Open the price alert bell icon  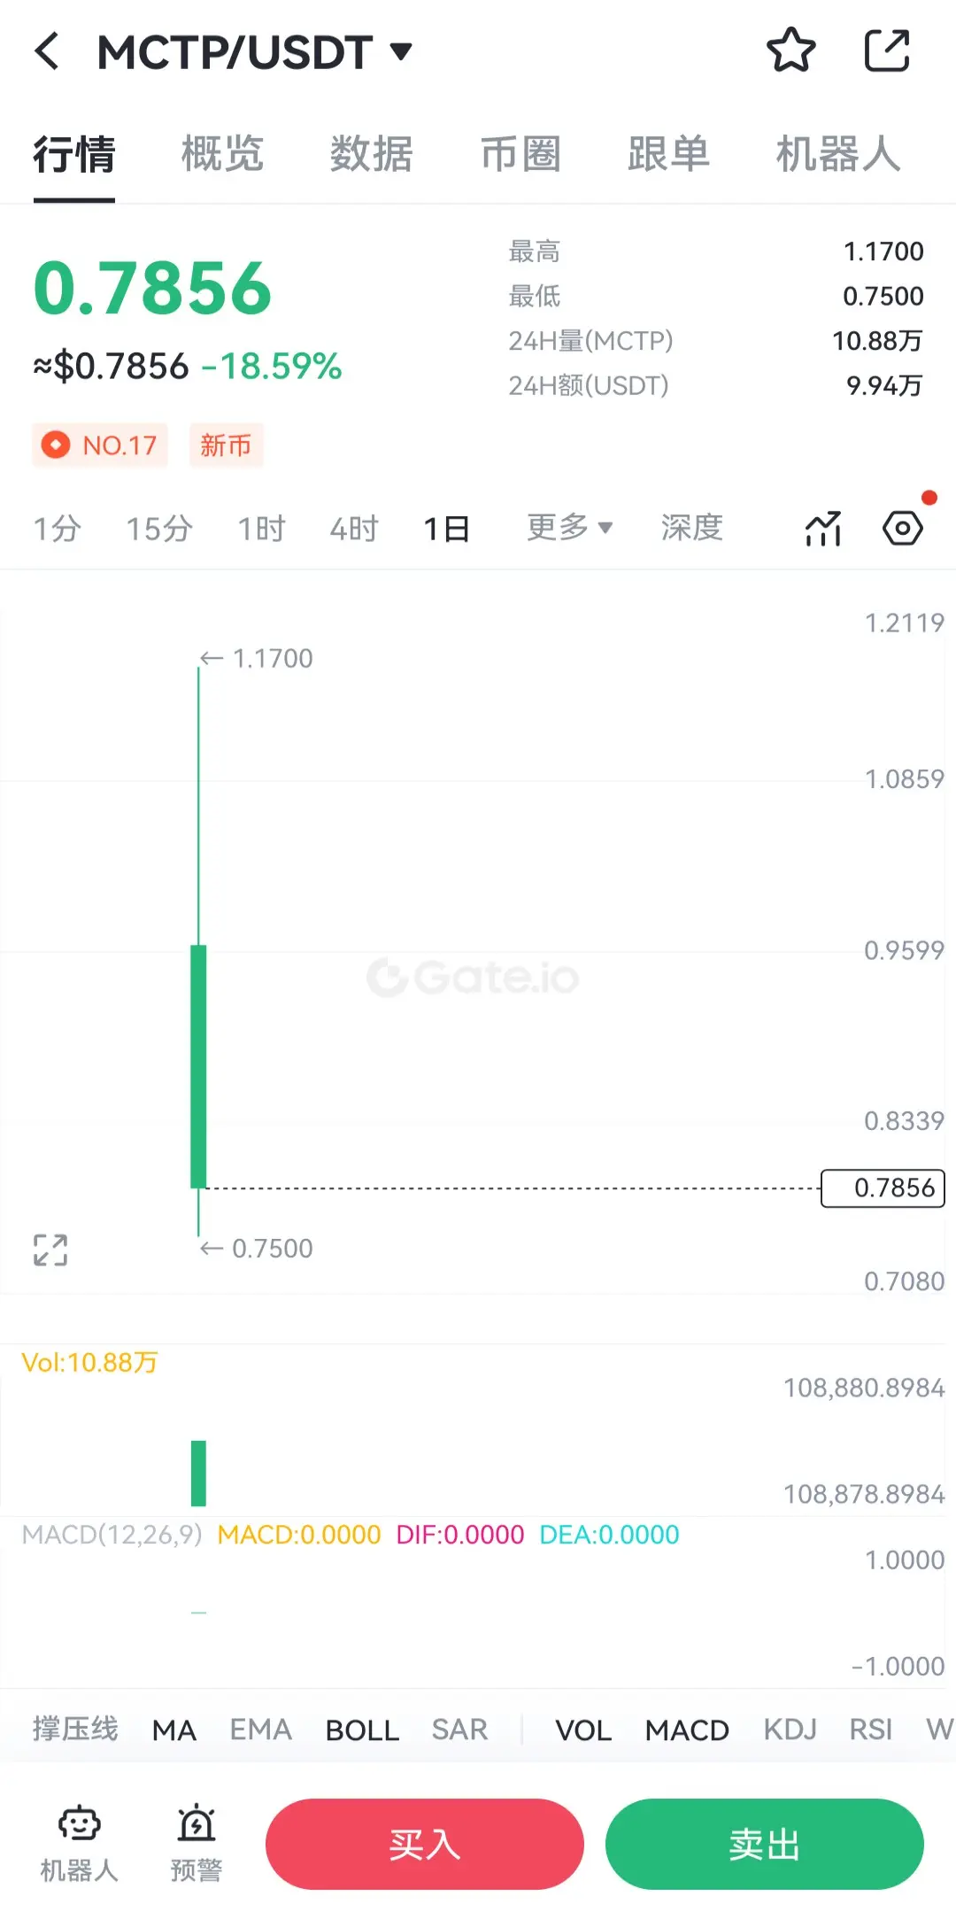197,1844
